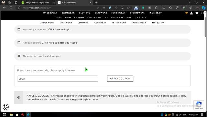Open the Extensions puzzle icon

[x=156, y=8]
